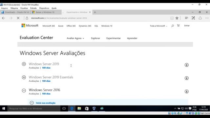Open Windows Start menu
210x118 pixels.
4,108
